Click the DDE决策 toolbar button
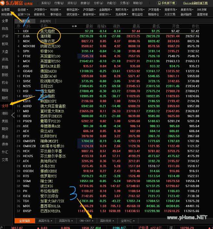 (202, 10)
